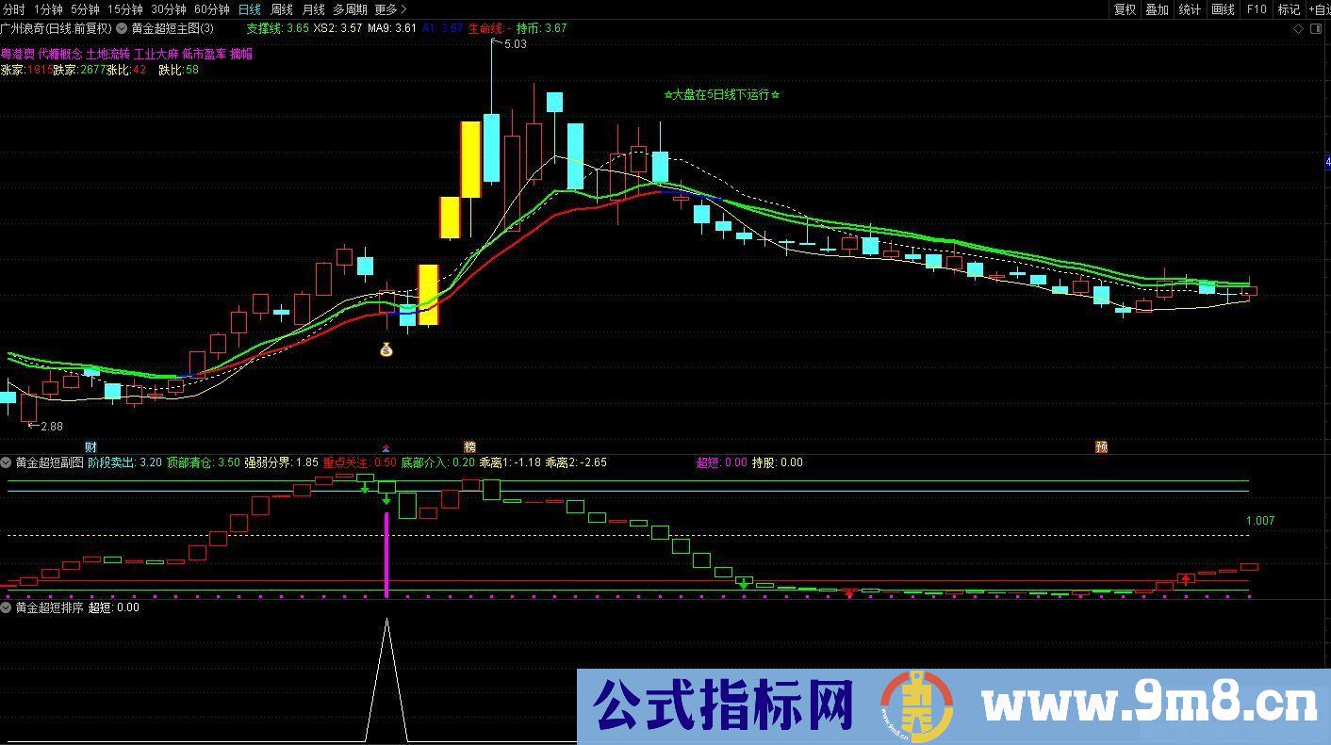The height and width of the screenshot is (745, 1331).
Task: Click the 跌家:2677 decliners count
Action: tap(79, 70)
